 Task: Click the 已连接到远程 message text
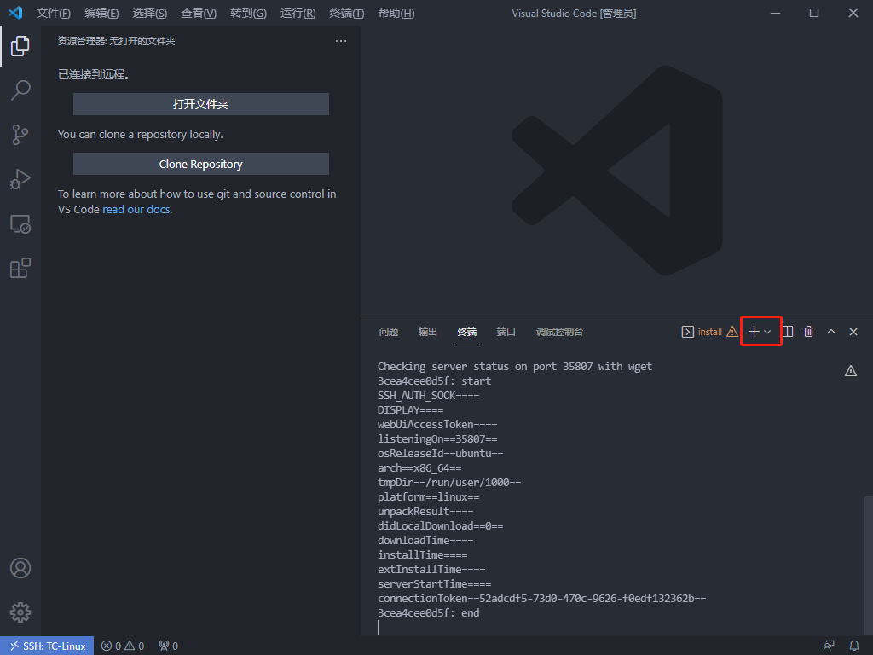94,74
